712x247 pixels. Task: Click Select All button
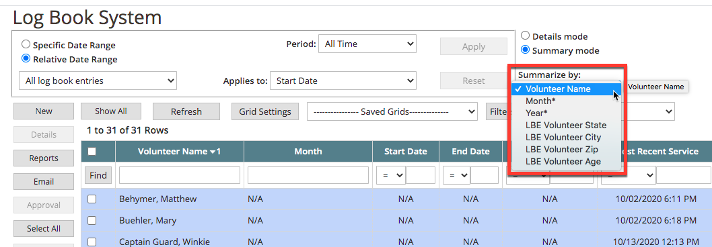point(44,228)
